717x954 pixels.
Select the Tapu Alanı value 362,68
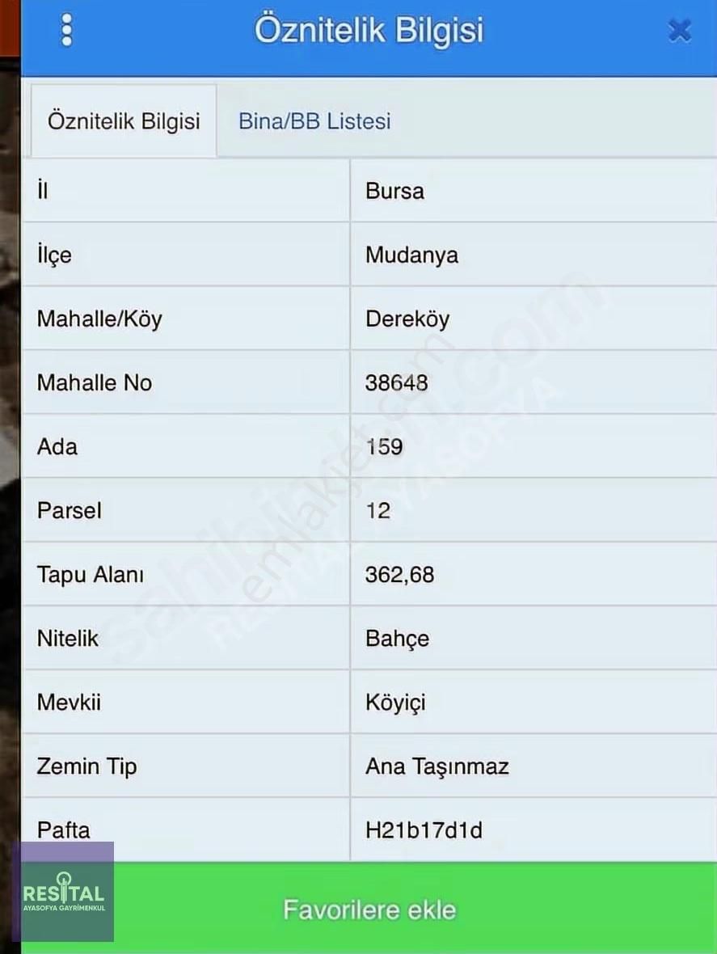click(x=401, y=574)
